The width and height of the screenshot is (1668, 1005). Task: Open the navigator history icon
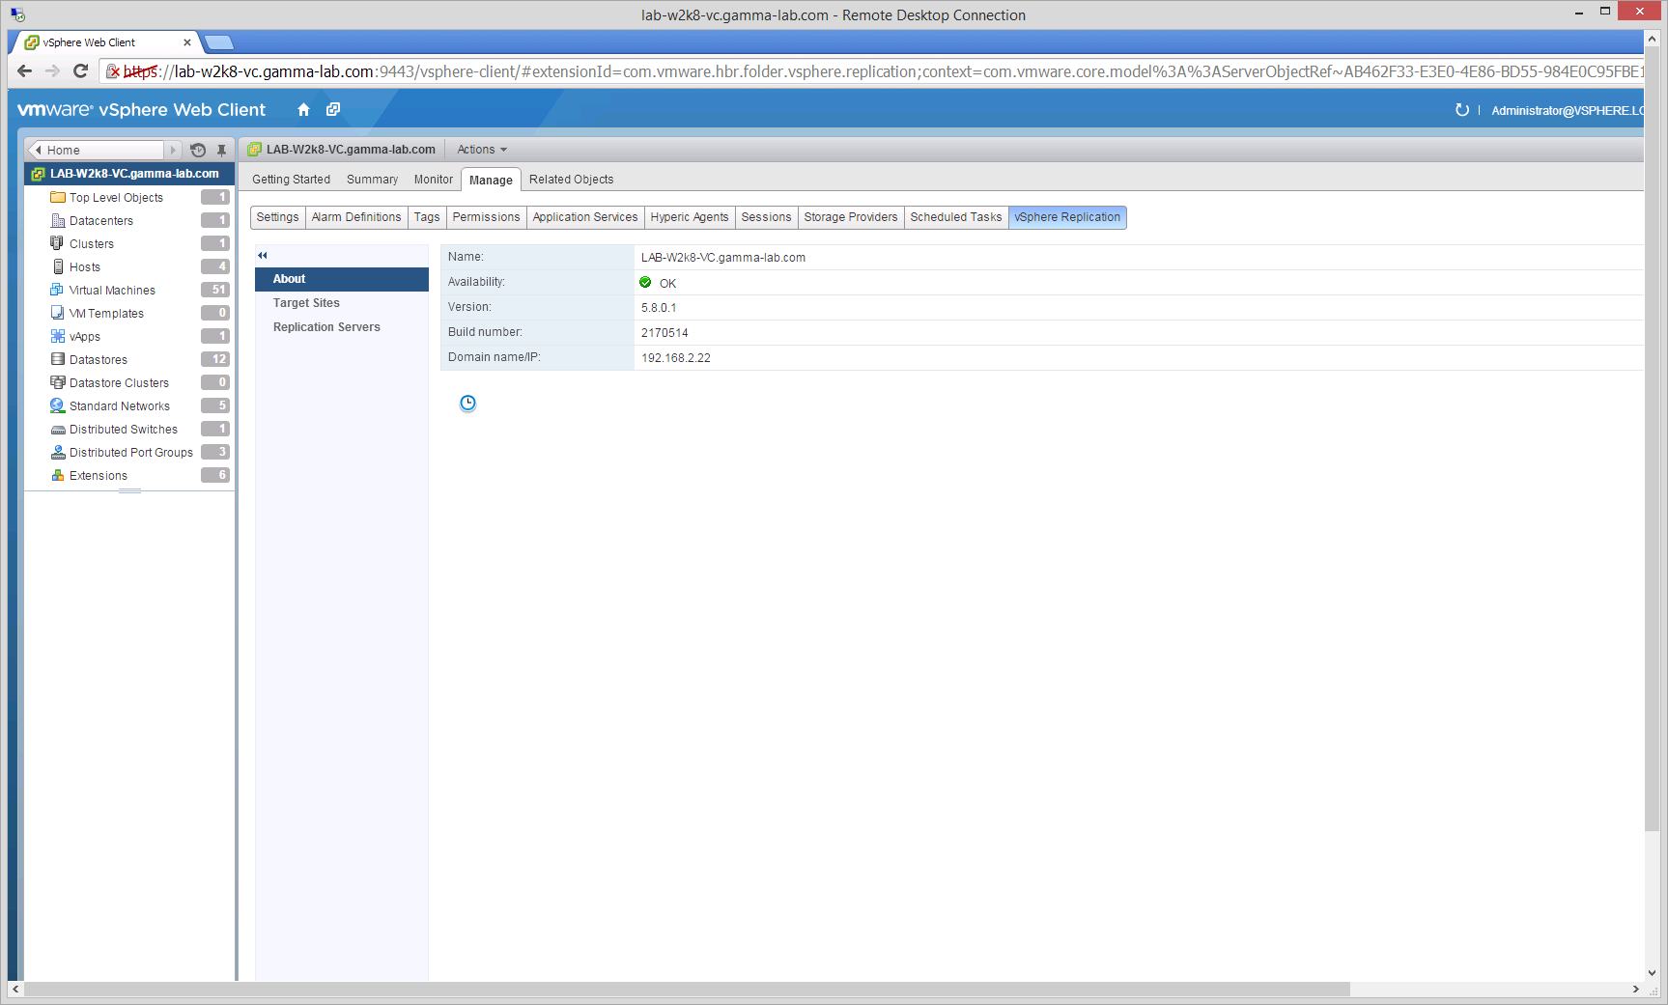point(198,151)
